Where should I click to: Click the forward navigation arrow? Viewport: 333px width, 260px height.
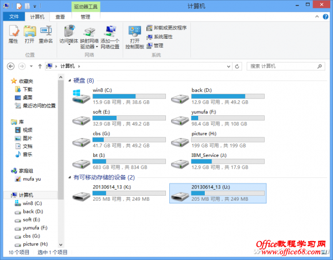tap(22, 67)
